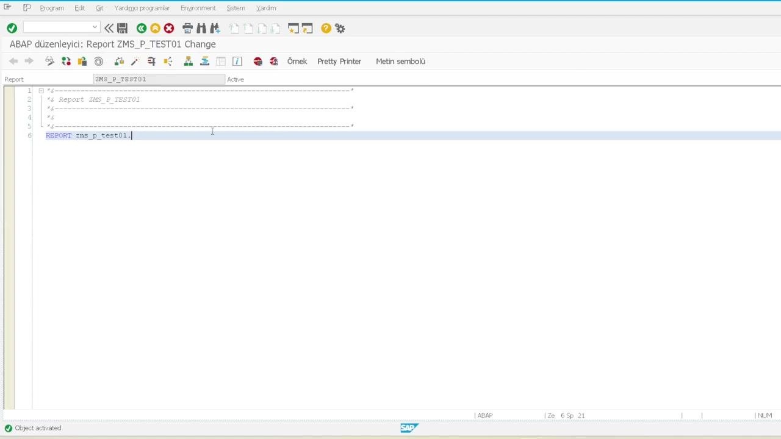Display Object List hierarchy icon
This screenshot has width=781, height=439.
pyautogui.click(x=188, y=61)
